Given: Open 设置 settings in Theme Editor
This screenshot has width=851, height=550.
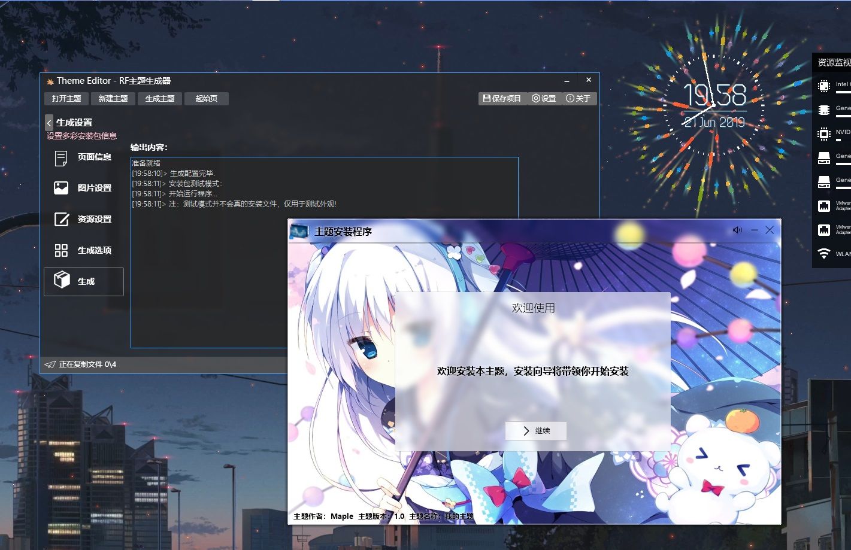Looking at the screenshot, I should pyautogui.click(x=544, y=99).
